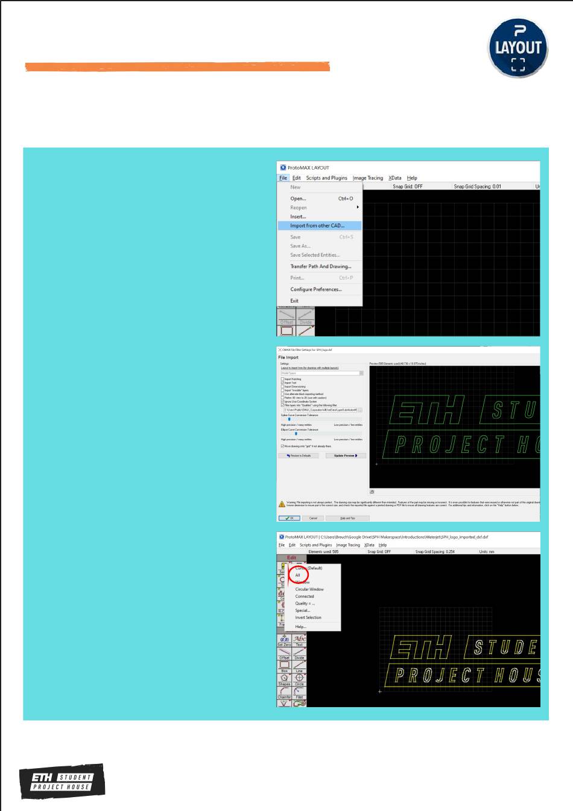Click the browse button beside the filter path
Image resolution: width=573 pixels, height=811 pixels.
(x=361, y=410)
